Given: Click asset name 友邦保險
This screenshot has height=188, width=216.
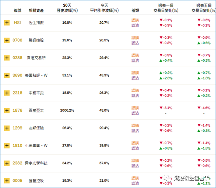Looking at the screenshot, I should coord(36,128).
